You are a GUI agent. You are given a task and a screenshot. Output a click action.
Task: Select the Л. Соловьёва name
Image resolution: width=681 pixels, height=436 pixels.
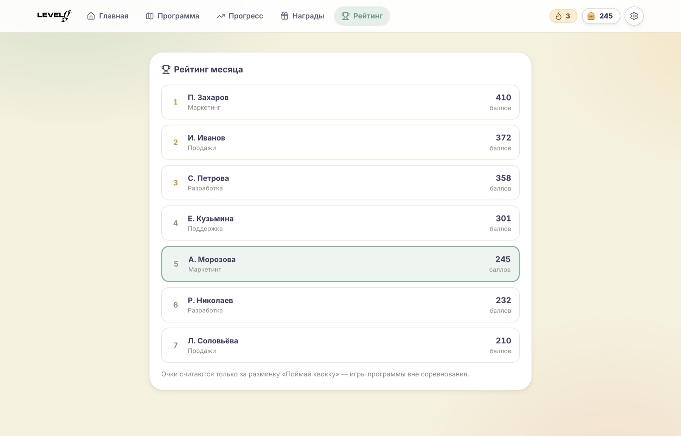[213, 341]
